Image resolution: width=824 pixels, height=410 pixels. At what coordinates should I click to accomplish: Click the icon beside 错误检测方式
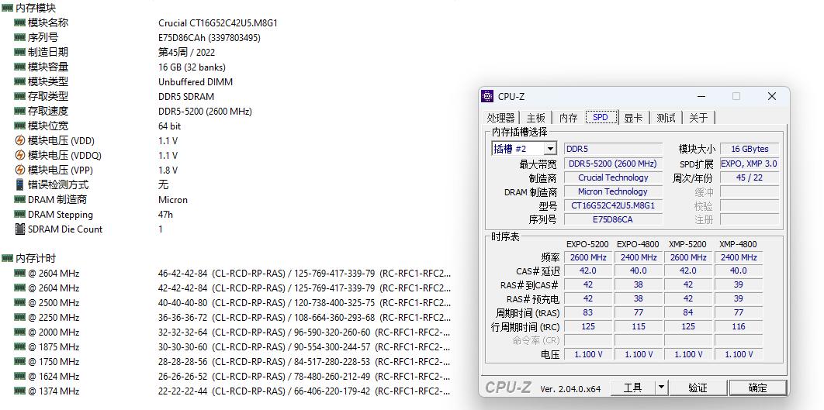[x=19, y=184]
